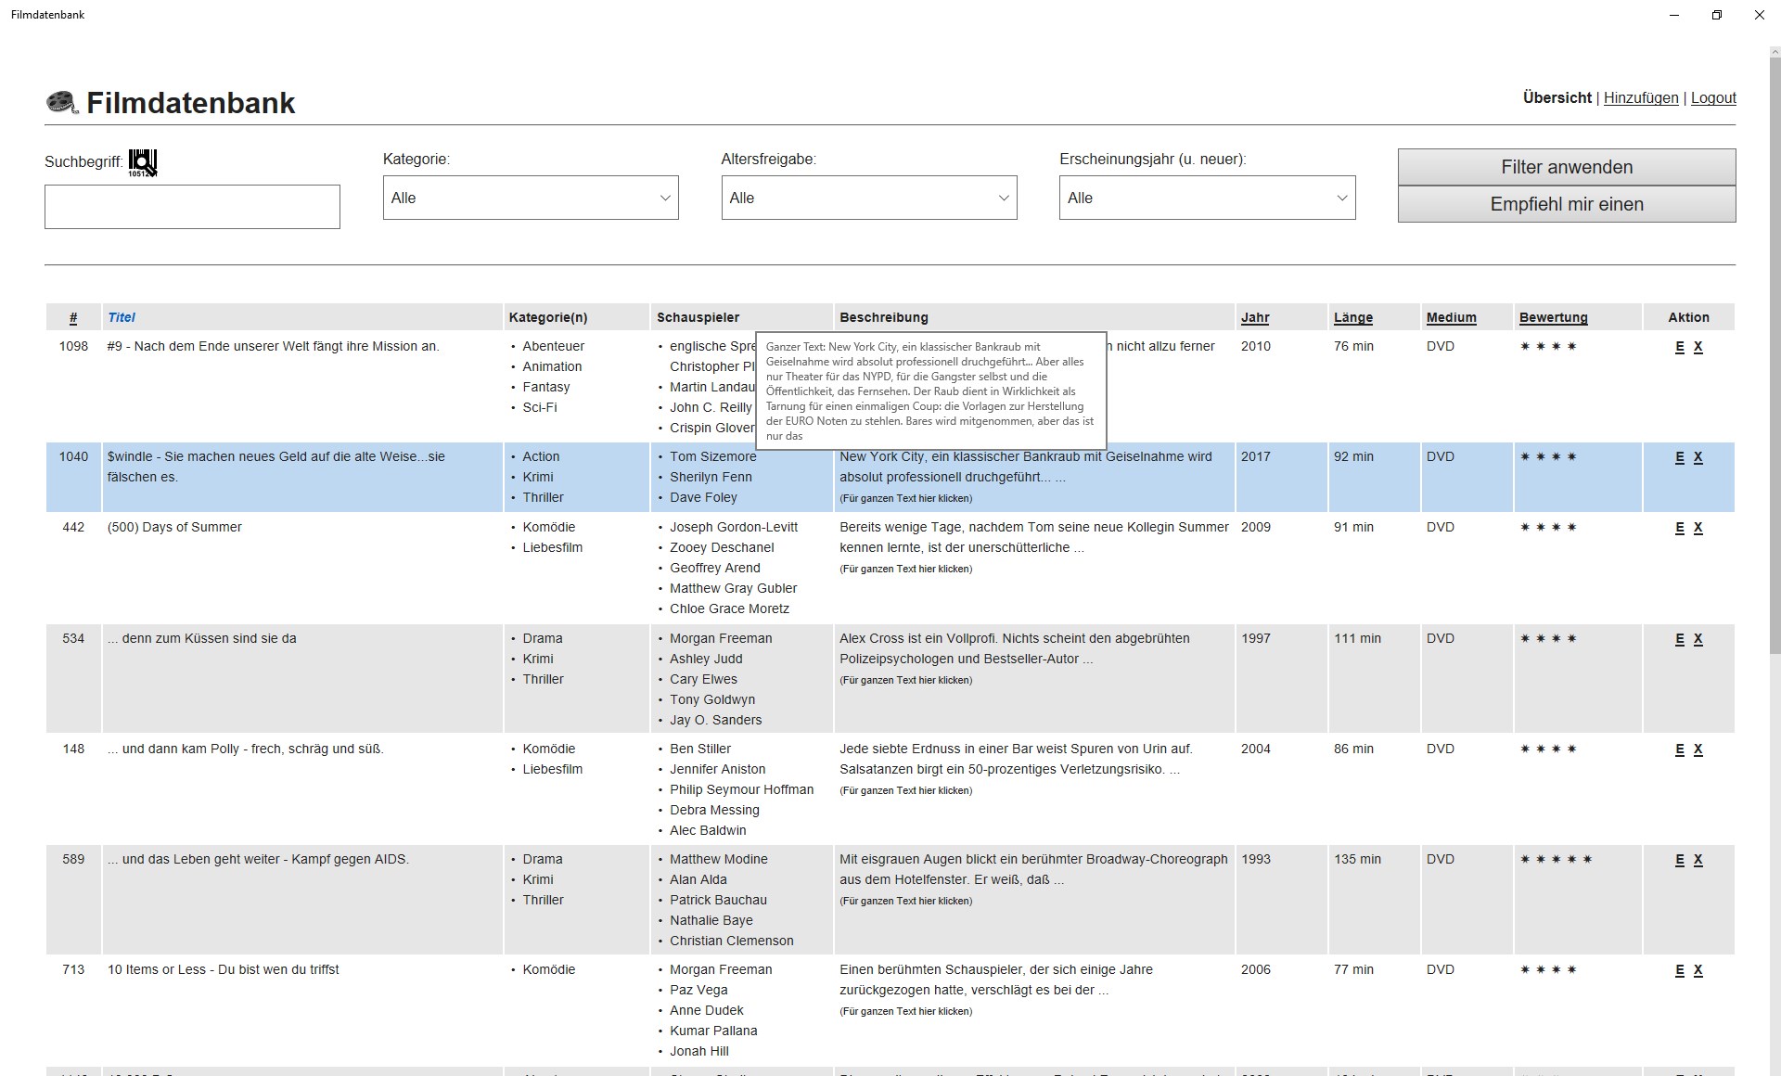
Task: Click the 76 min length cell
Action: [x=1353, y=346]
